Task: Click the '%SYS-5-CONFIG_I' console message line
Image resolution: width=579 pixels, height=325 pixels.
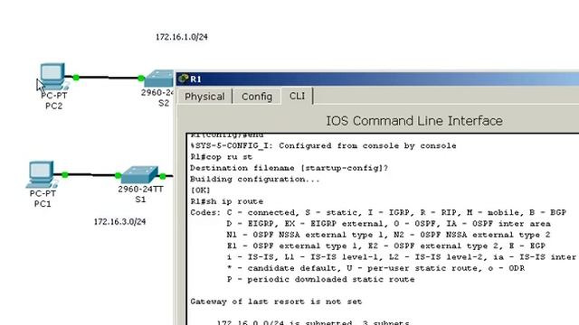Action: click(323, 146)
